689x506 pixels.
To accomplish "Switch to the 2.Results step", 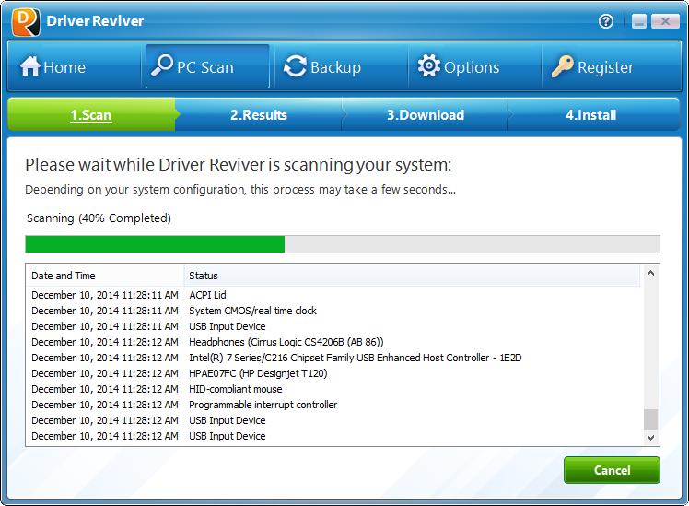I will (258, 115).
